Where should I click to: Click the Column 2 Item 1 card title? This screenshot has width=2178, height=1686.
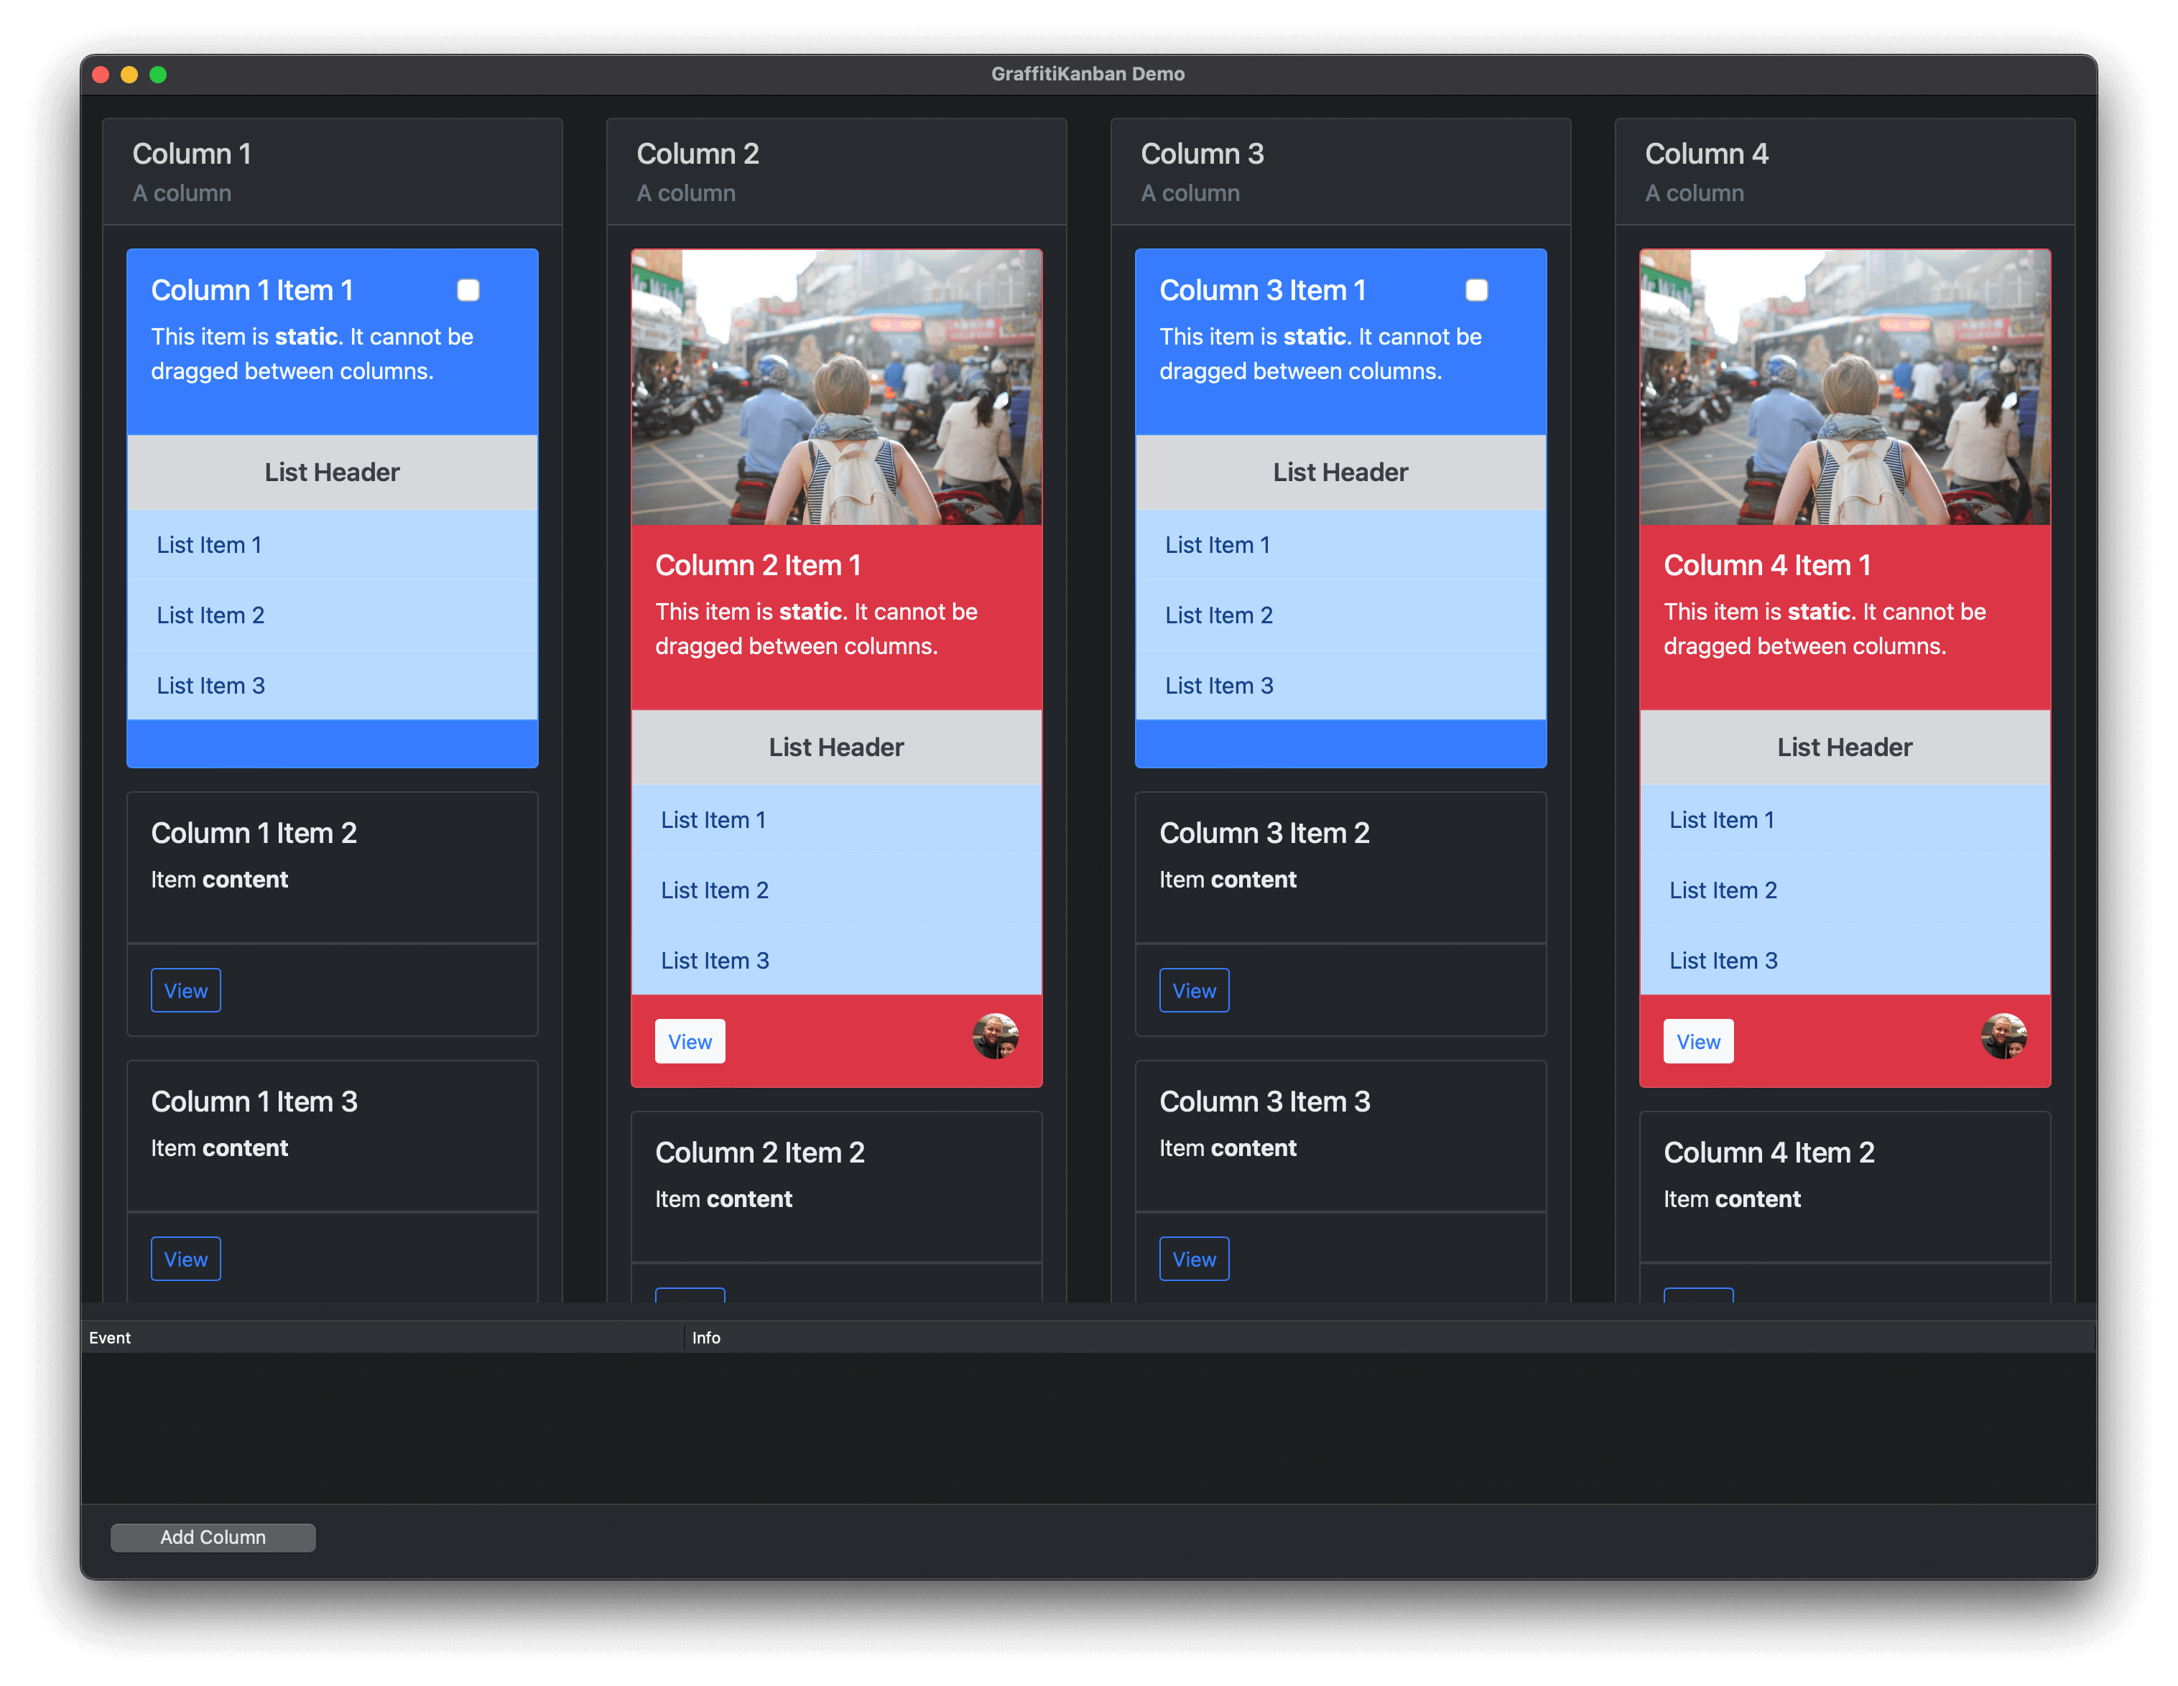click(758, 565)
